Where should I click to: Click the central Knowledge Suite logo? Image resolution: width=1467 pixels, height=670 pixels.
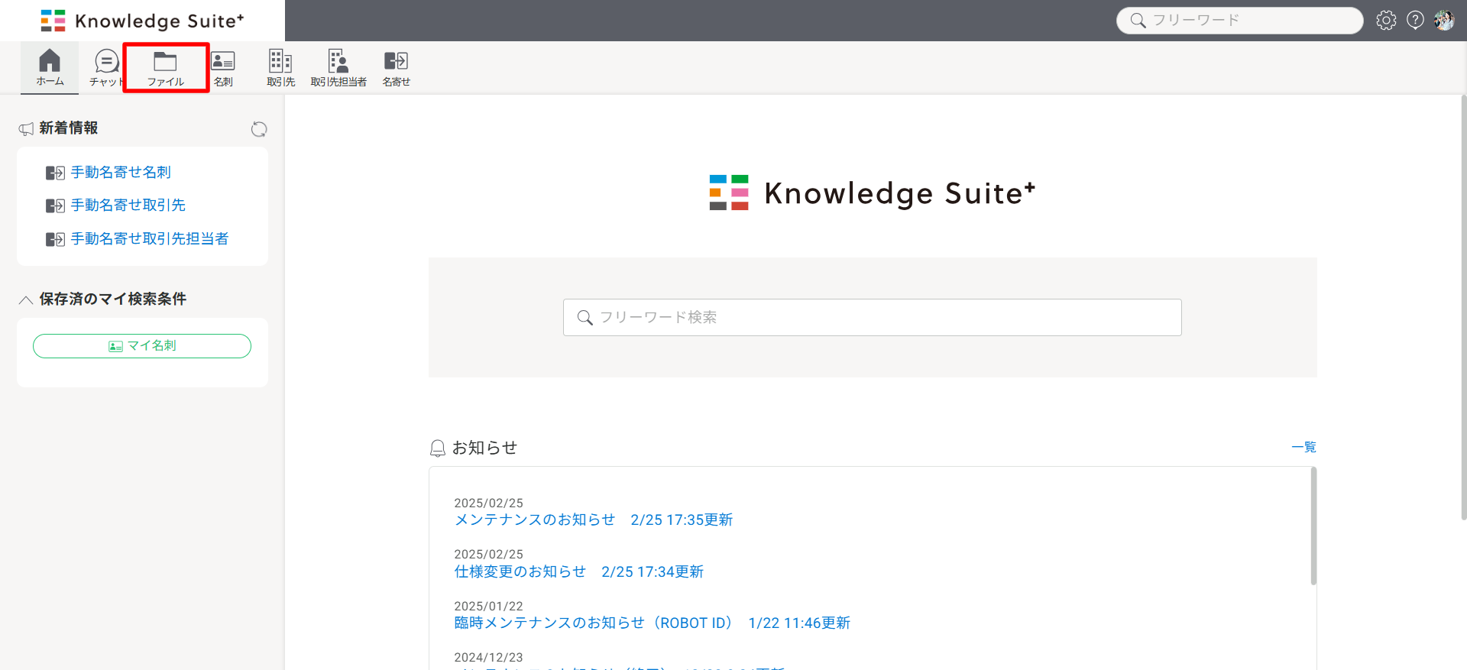[873, 193]
